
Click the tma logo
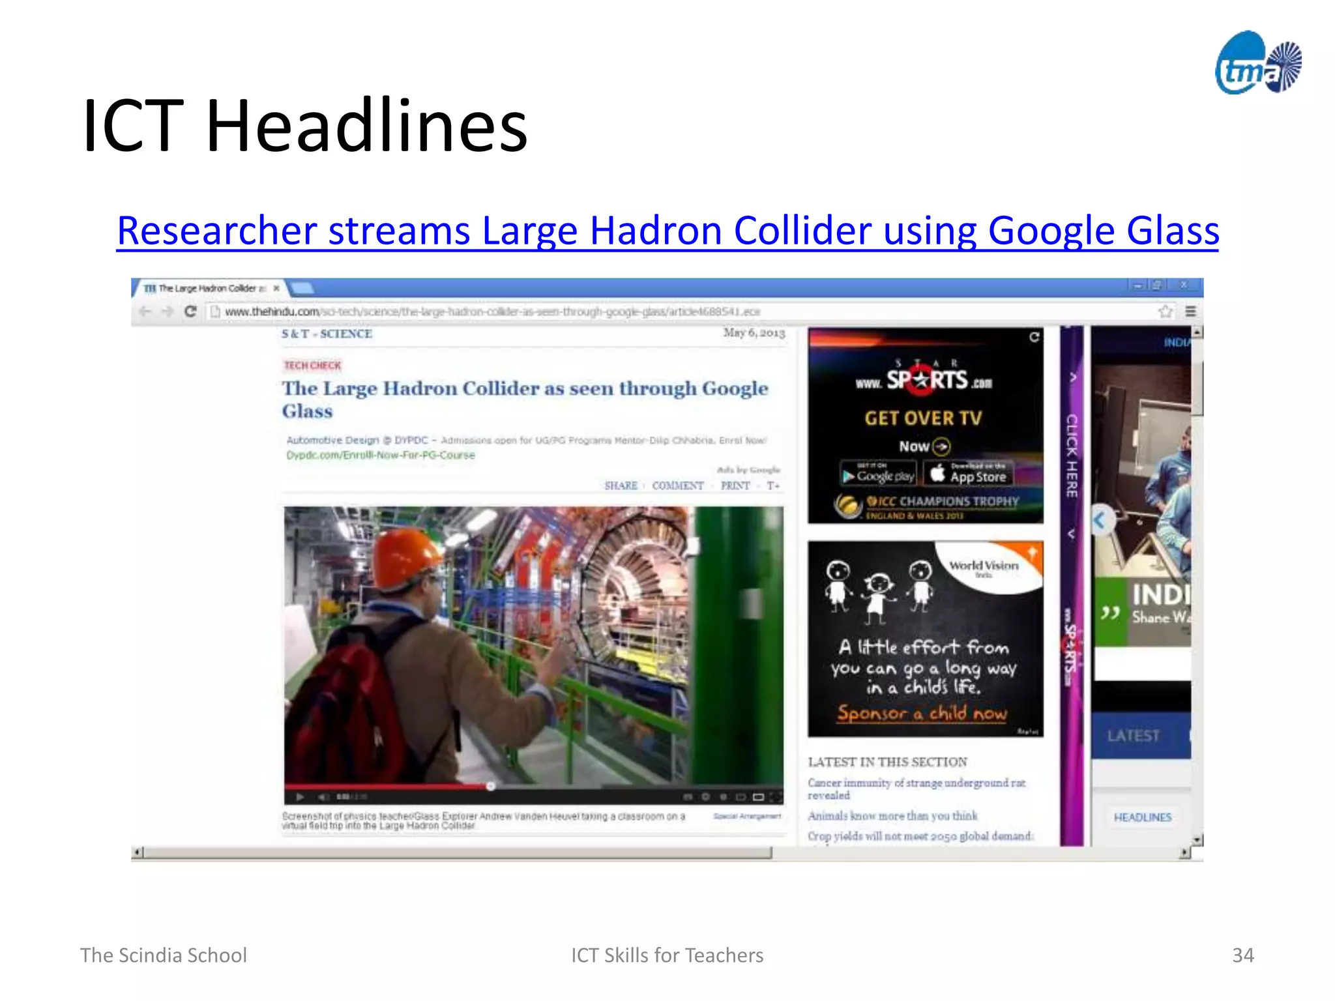1259,63
